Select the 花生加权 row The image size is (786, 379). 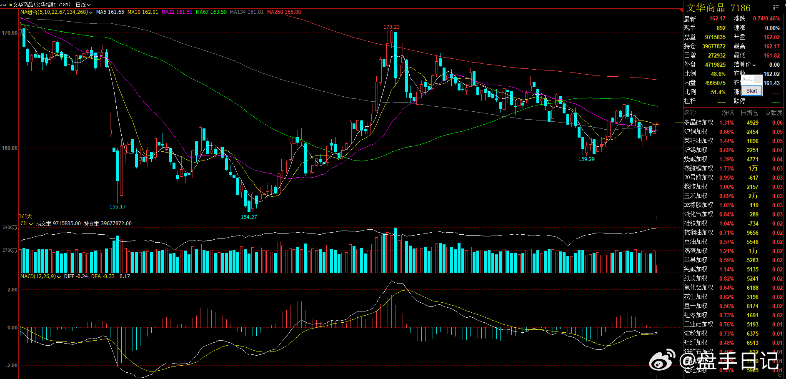click(733, 297)
